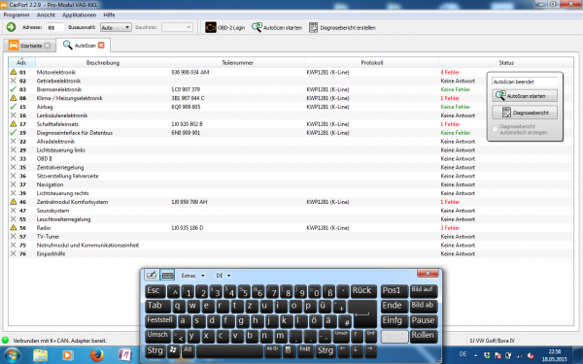Toggle the Alt key on keyboard

point(189,351)
